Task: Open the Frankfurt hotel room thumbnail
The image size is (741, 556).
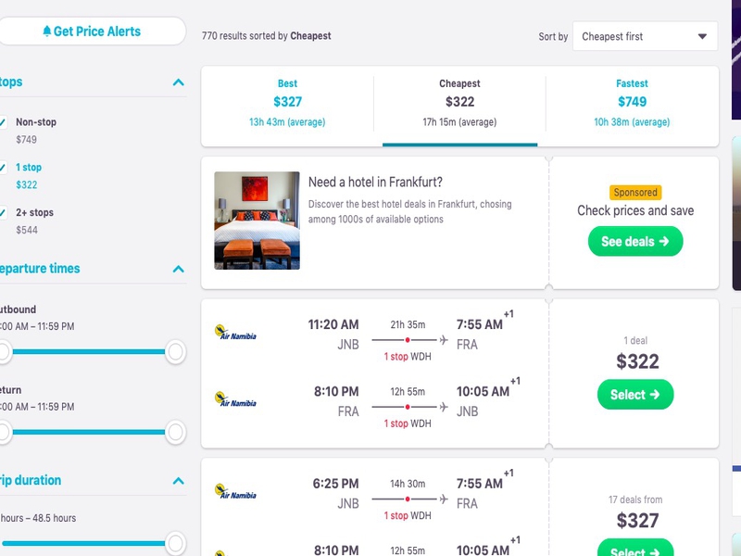Action: click(x=257, y=221)
